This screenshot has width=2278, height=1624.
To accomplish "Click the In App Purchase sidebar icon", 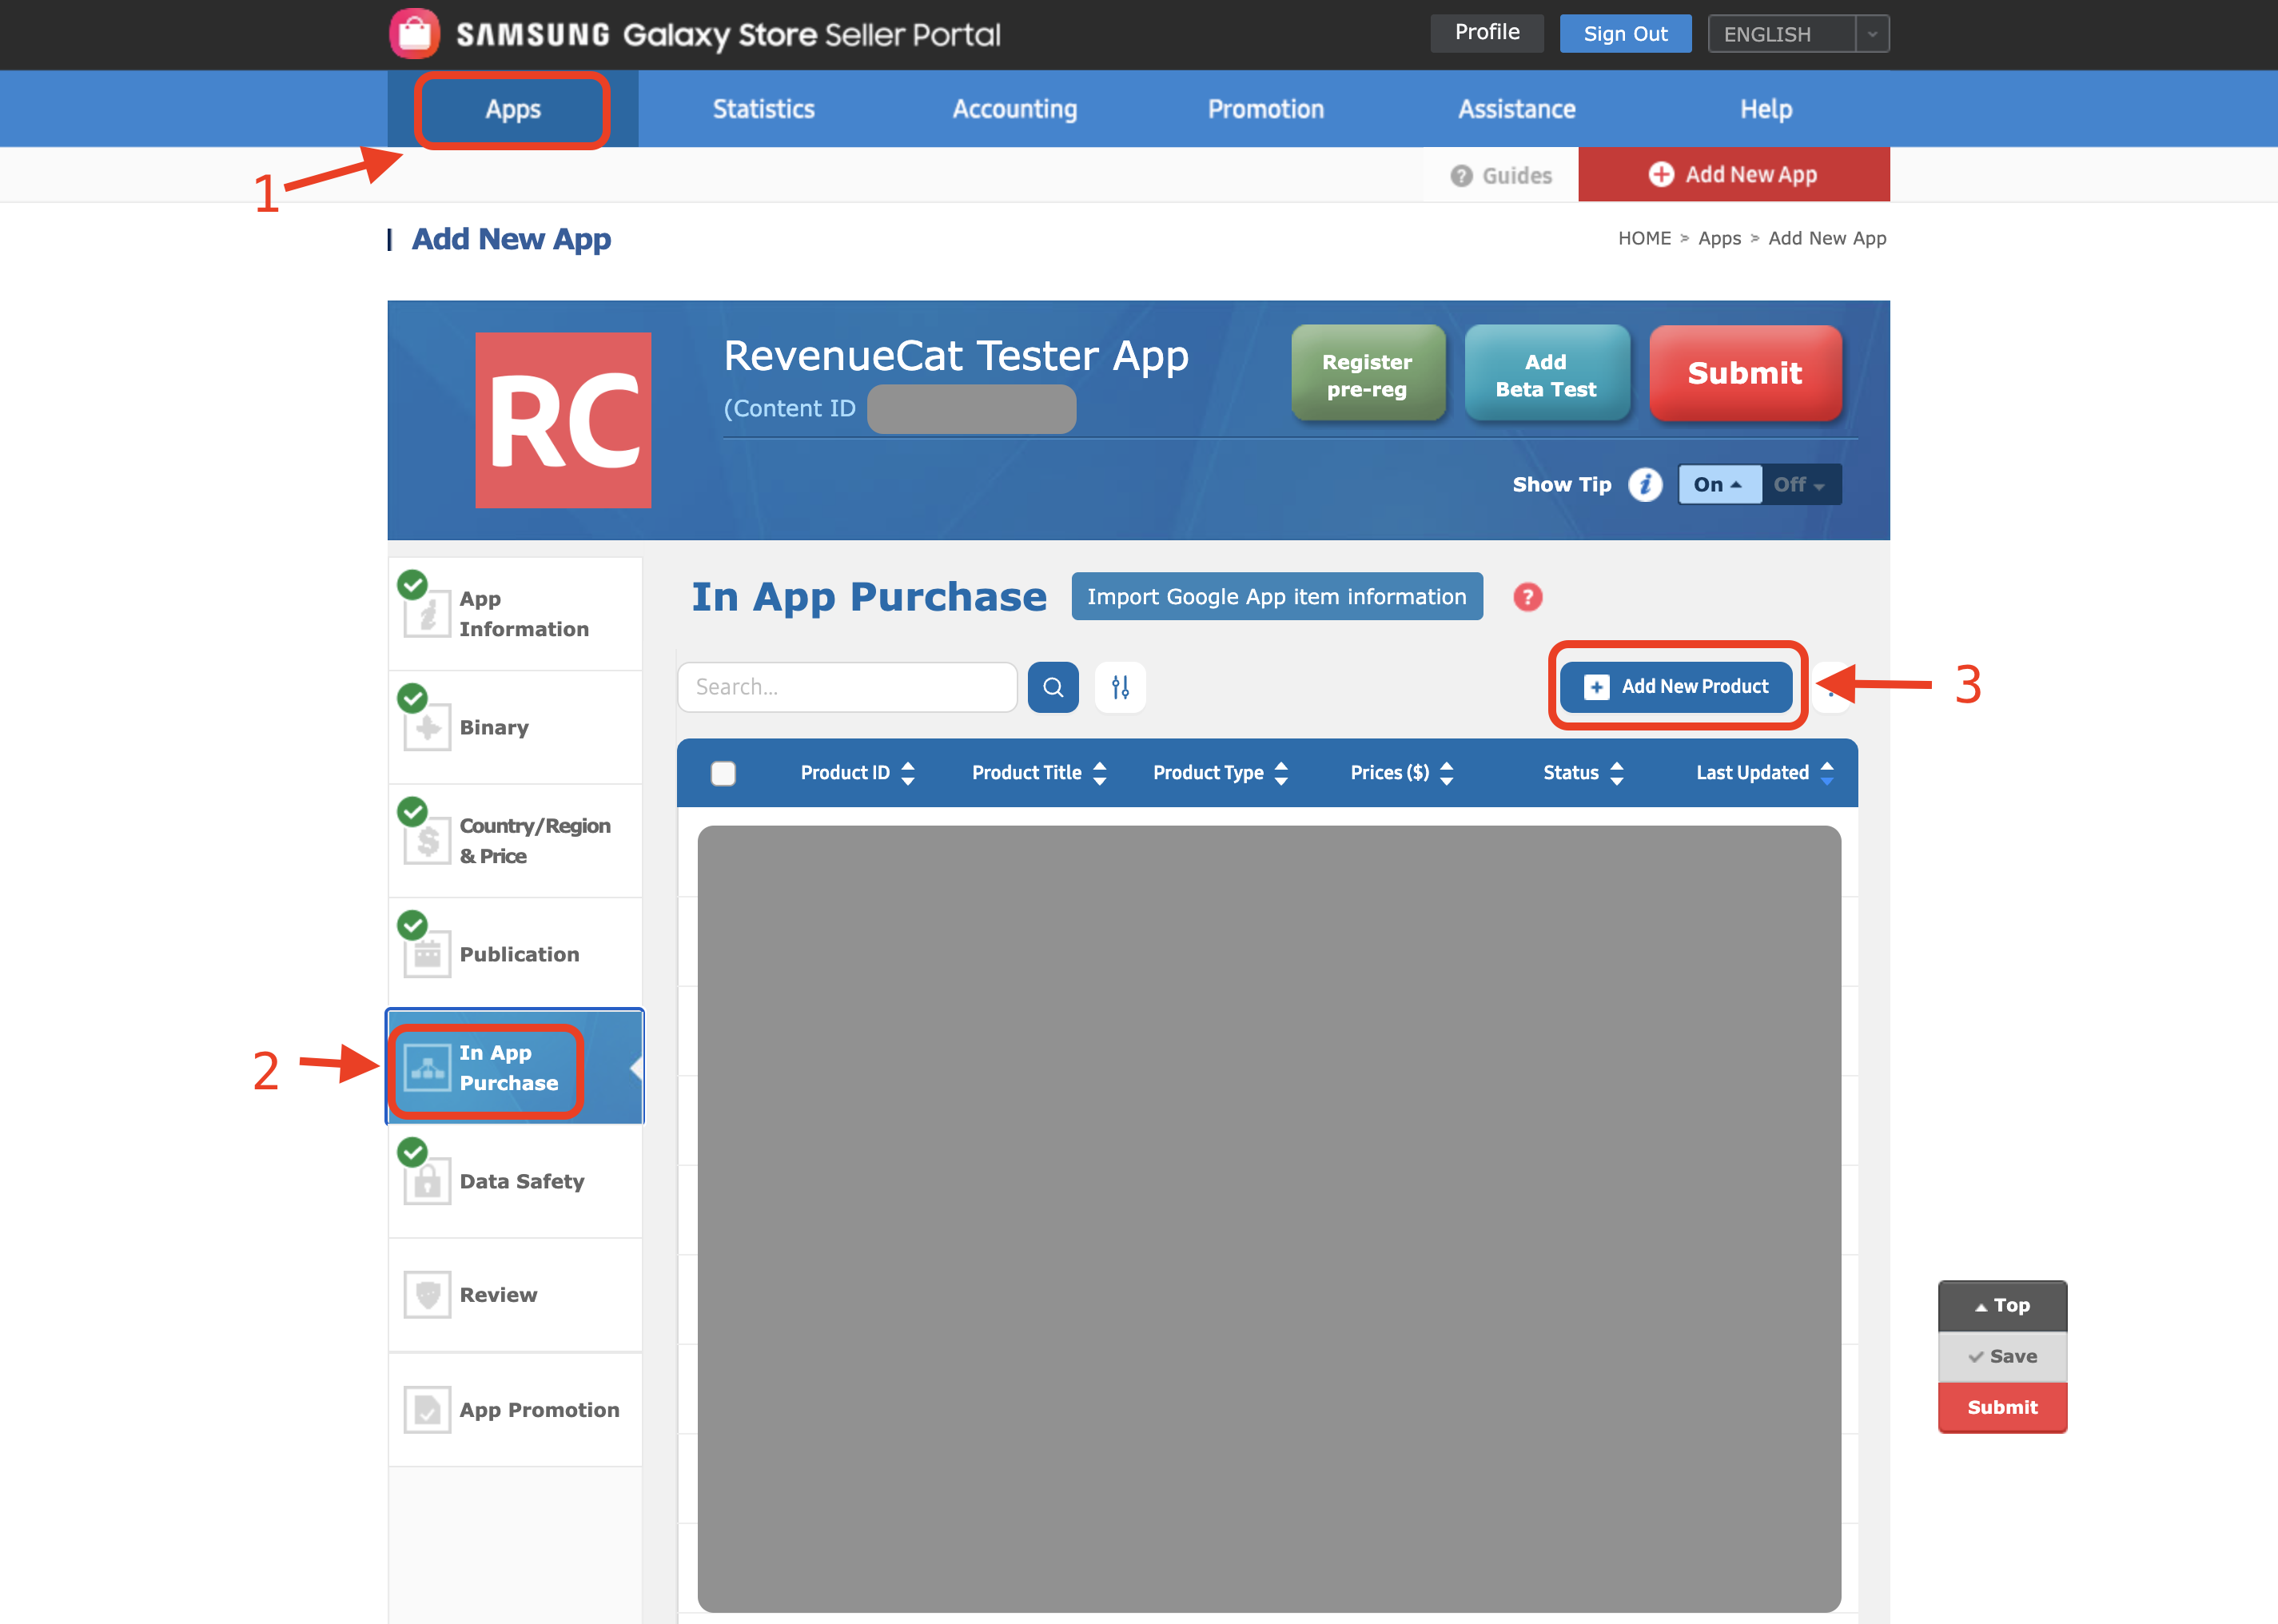I will 427,1068.
